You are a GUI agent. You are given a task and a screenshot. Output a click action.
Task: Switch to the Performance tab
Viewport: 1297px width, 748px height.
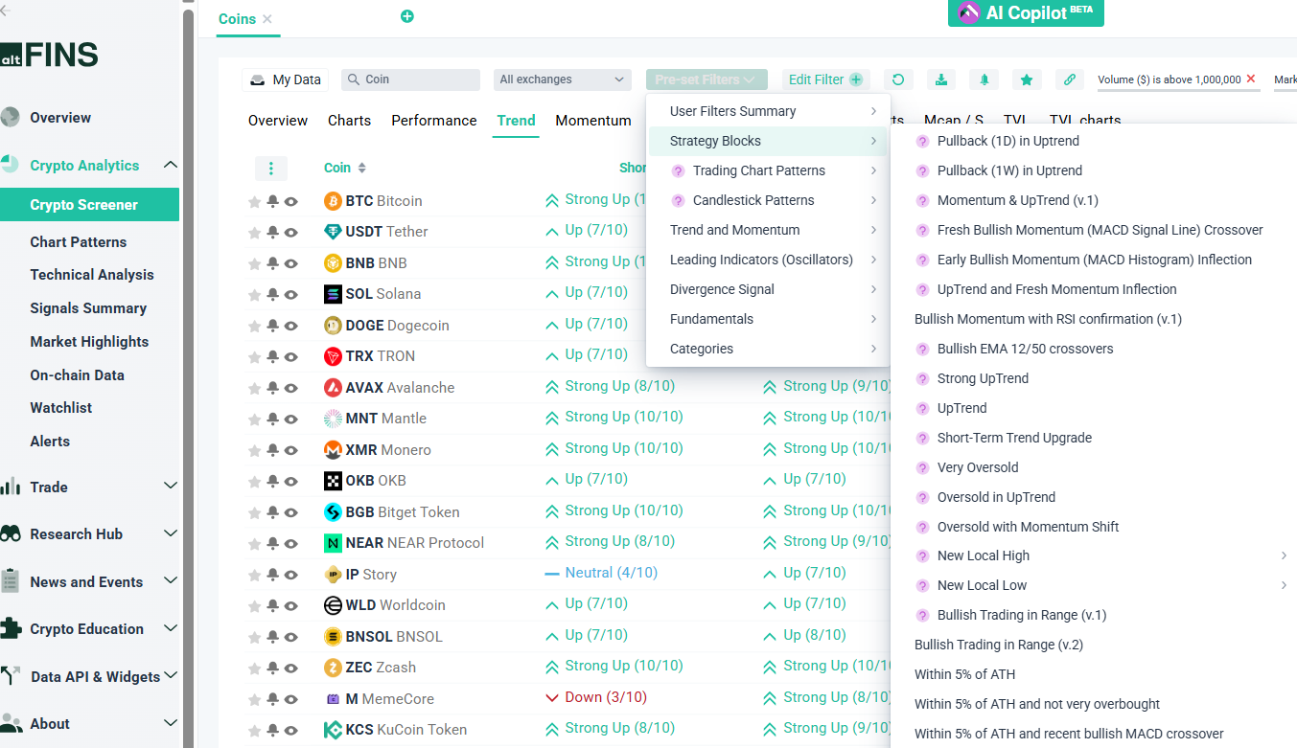433,121
